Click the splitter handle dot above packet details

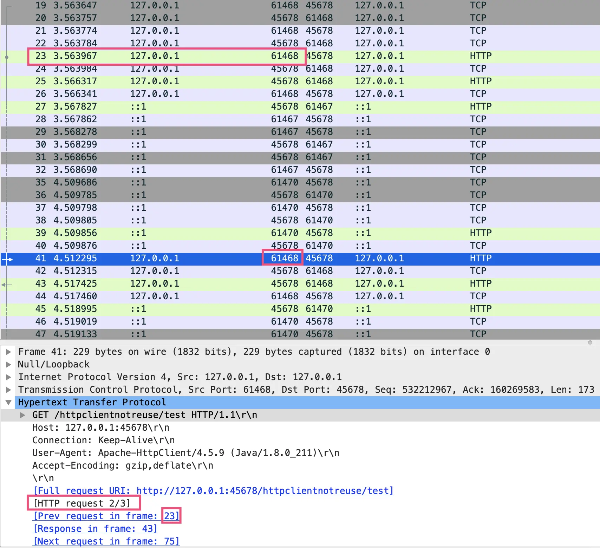coord(590,342)
